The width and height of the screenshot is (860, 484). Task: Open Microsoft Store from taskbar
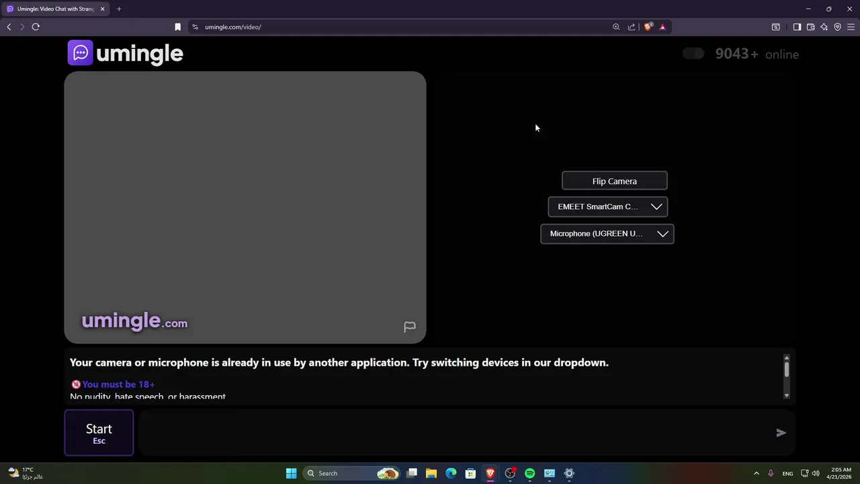(x=470, y=473)
